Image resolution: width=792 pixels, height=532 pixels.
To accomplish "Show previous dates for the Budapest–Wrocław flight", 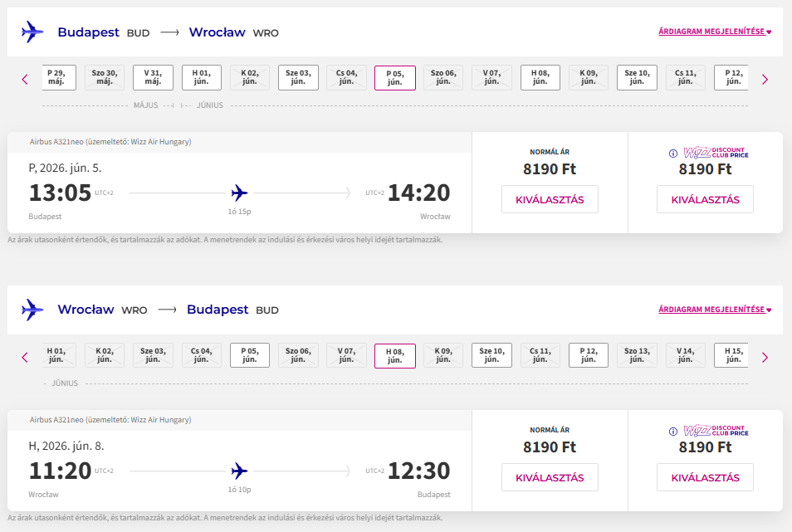I will tap(25, 79).
